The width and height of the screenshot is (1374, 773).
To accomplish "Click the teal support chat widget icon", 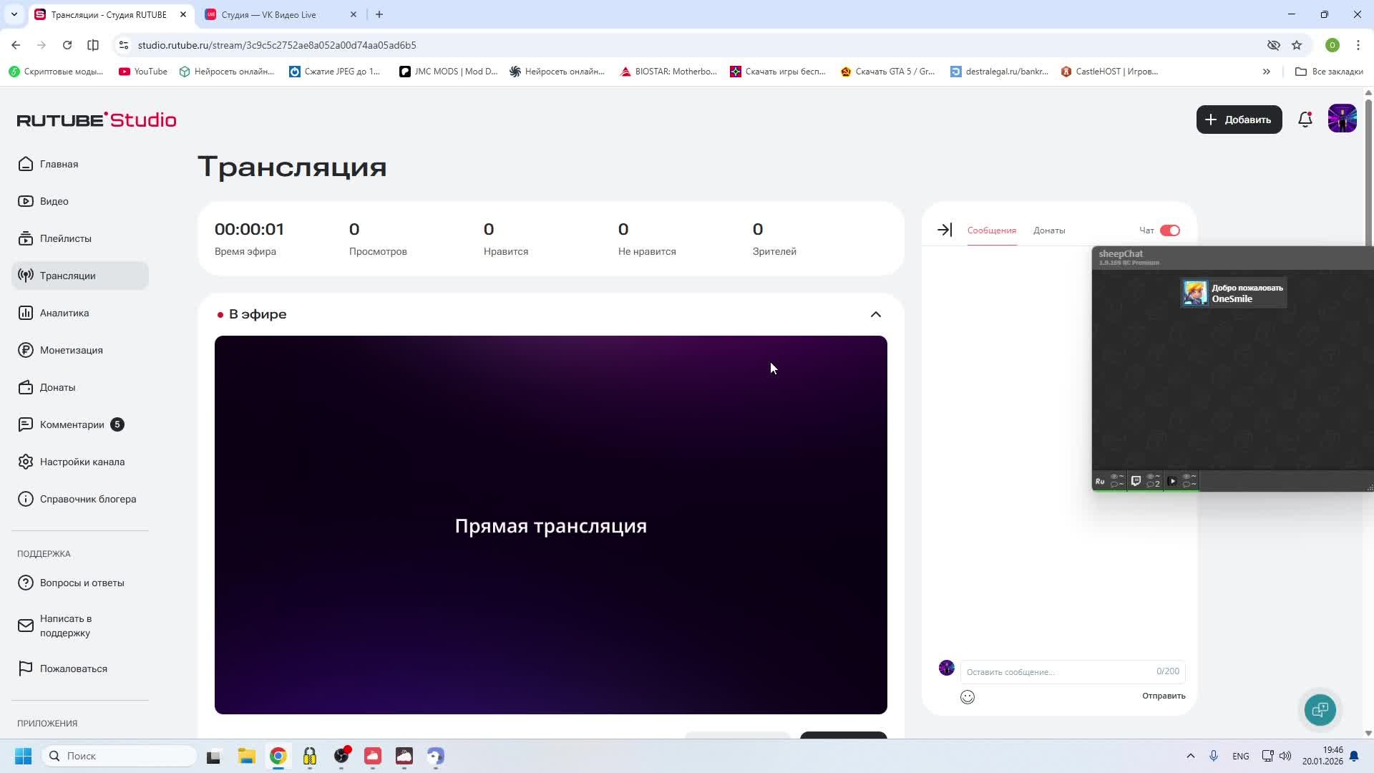I will pos(1320,709).
